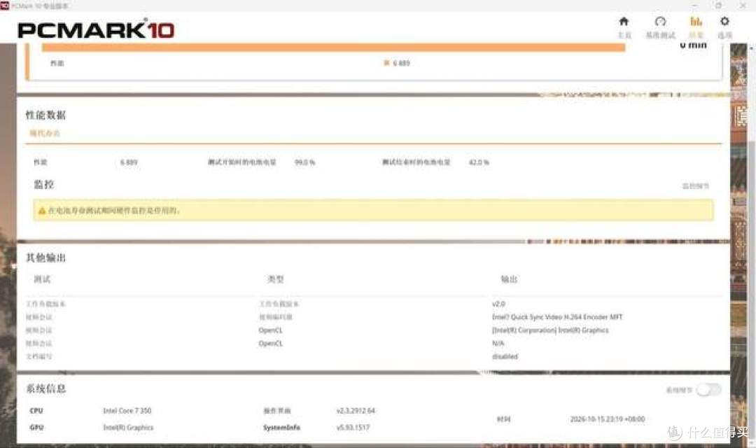Click the CPU label
Screen dimensions: 756x448
pos(36,410)
